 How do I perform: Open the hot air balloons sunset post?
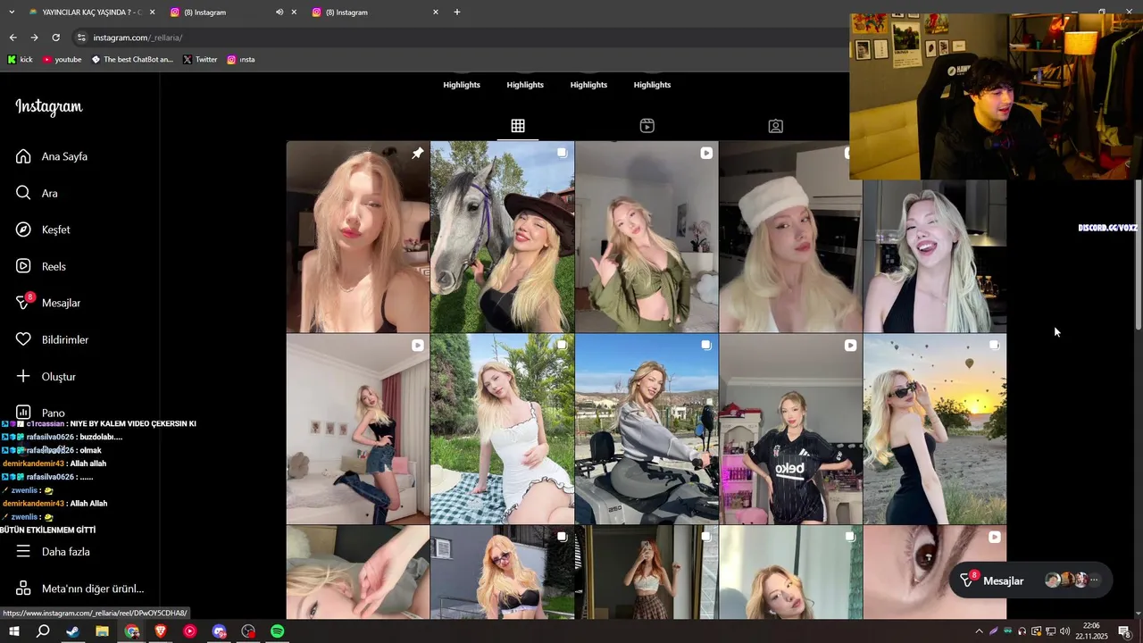tap(935, 430)
